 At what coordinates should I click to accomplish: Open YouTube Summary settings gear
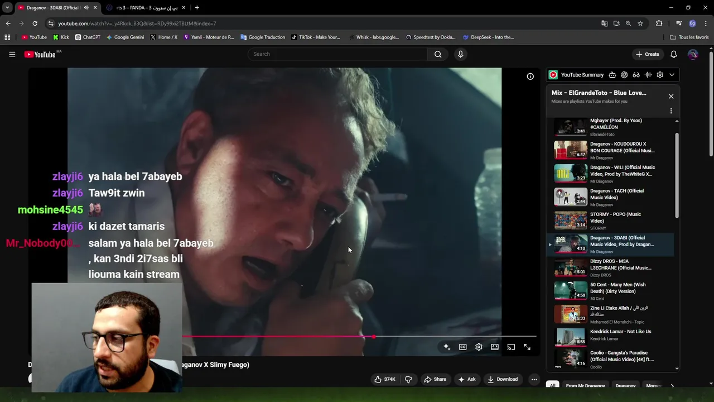click(660, 75)
